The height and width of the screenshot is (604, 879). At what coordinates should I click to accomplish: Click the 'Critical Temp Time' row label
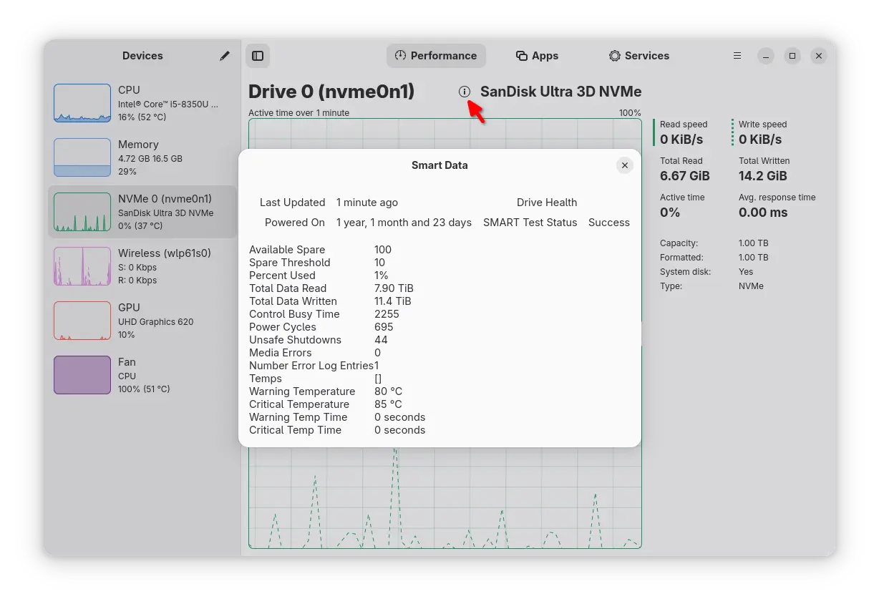(x=296, y=430)
